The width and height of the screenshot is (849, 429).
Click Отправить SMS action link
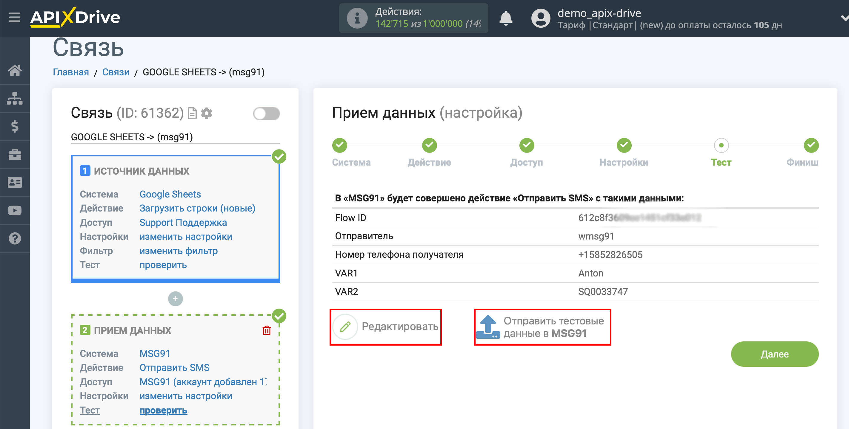(174, 367)
